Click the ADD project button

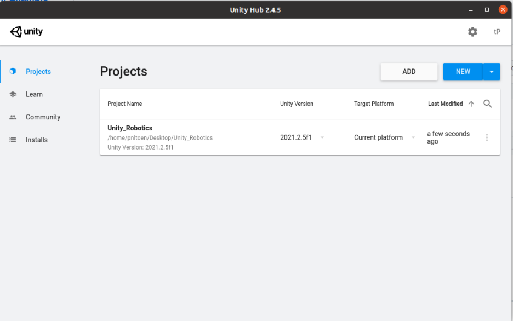pyautogui.click(x=409, y=72)
